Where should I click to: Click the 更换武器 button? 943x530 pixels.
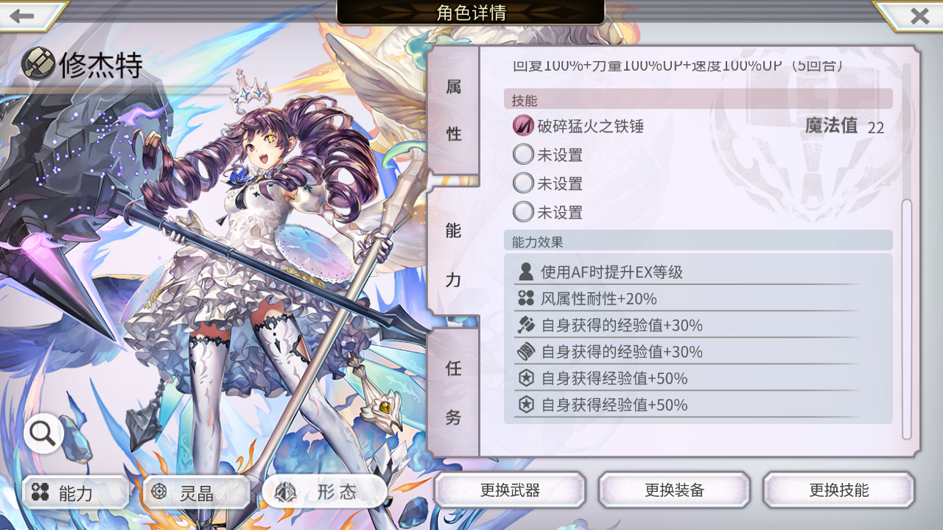[x=510, y=490]
